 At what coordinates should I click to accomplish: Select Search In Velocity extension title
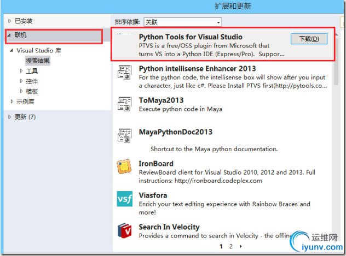click(x=169, y=227)
